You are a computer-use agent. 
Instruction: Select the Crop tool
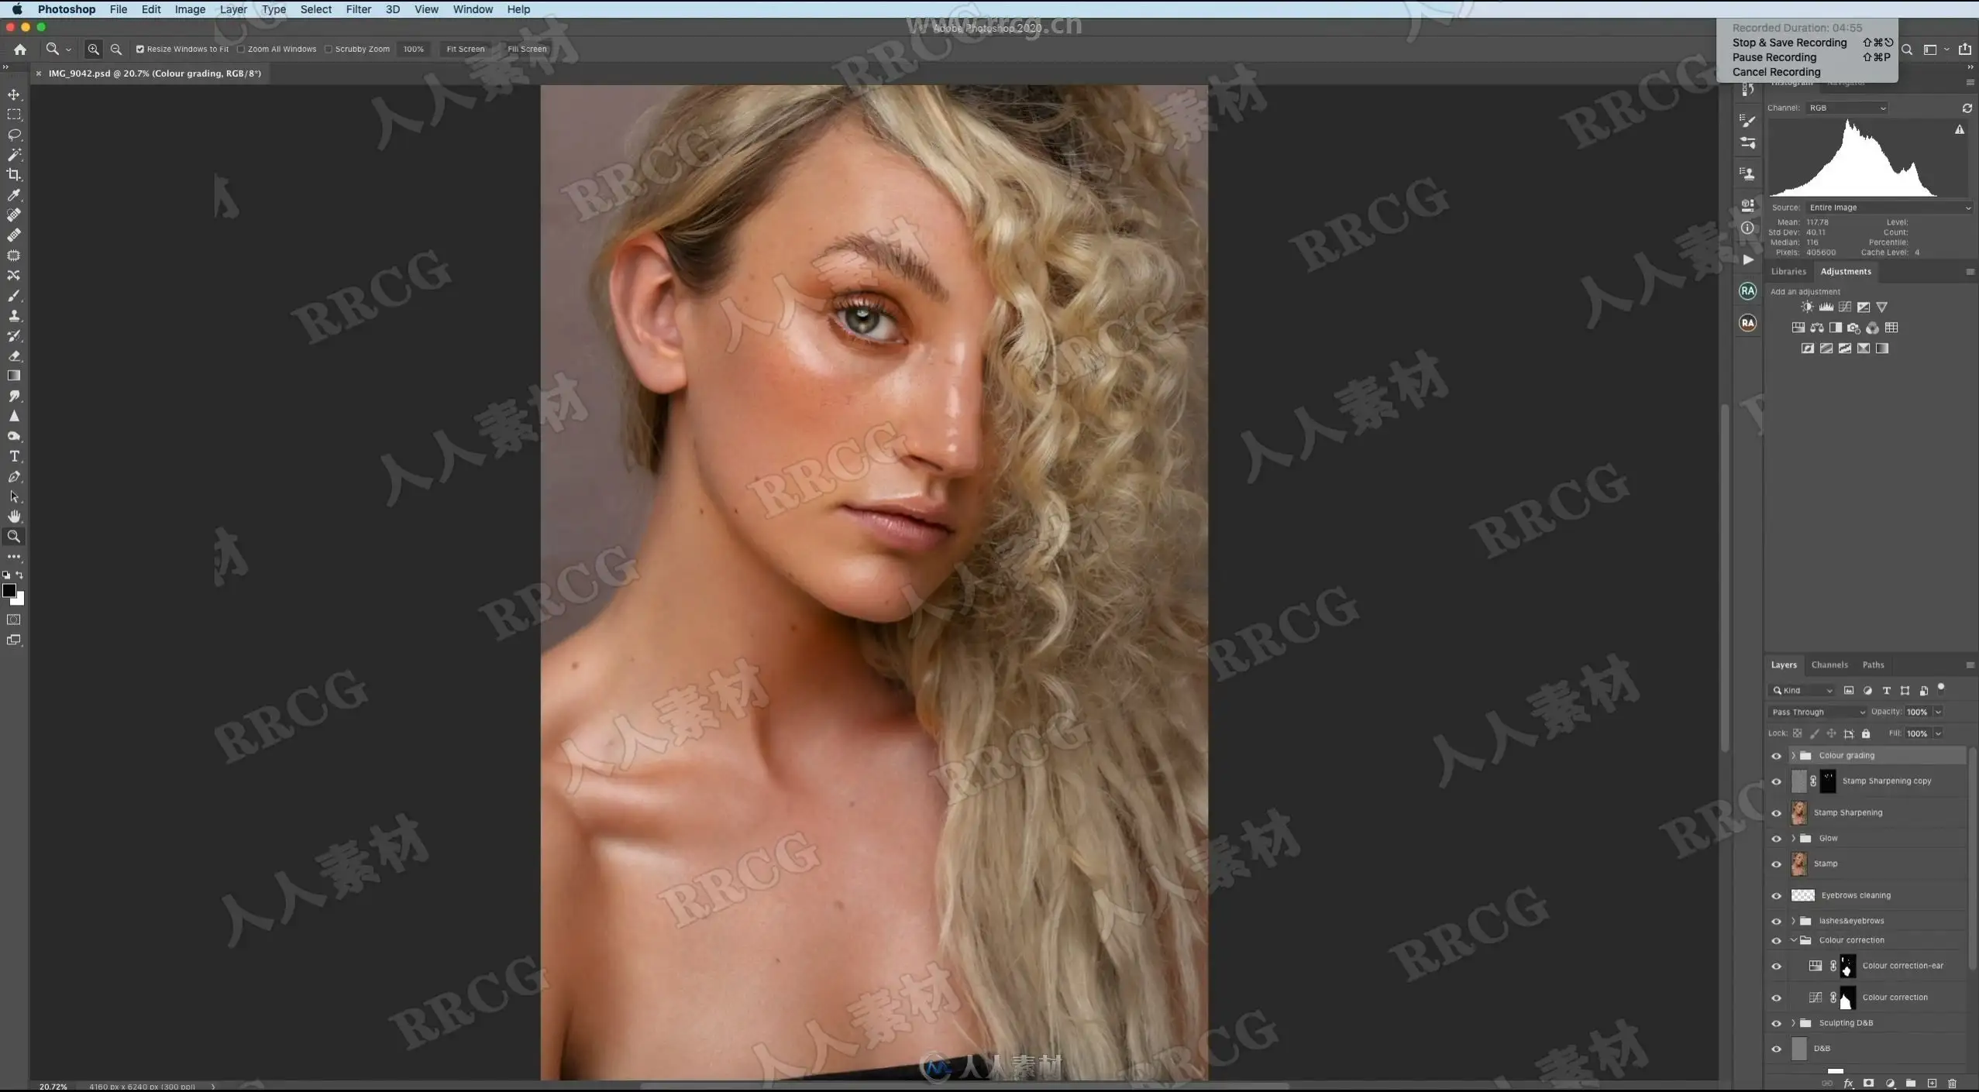14,175
